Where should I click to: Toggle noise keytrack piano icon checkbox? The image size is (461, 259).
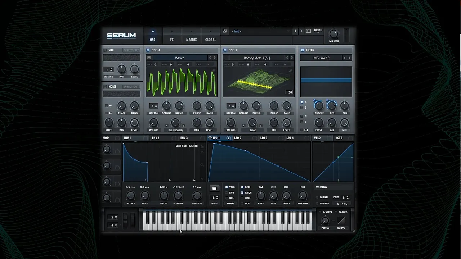click(x=107, y=113)
